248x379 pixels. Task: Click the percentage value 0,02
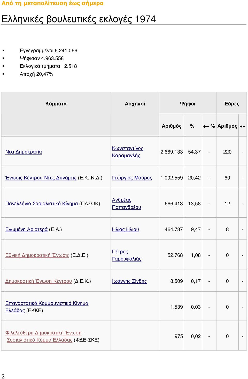[196, 337]
